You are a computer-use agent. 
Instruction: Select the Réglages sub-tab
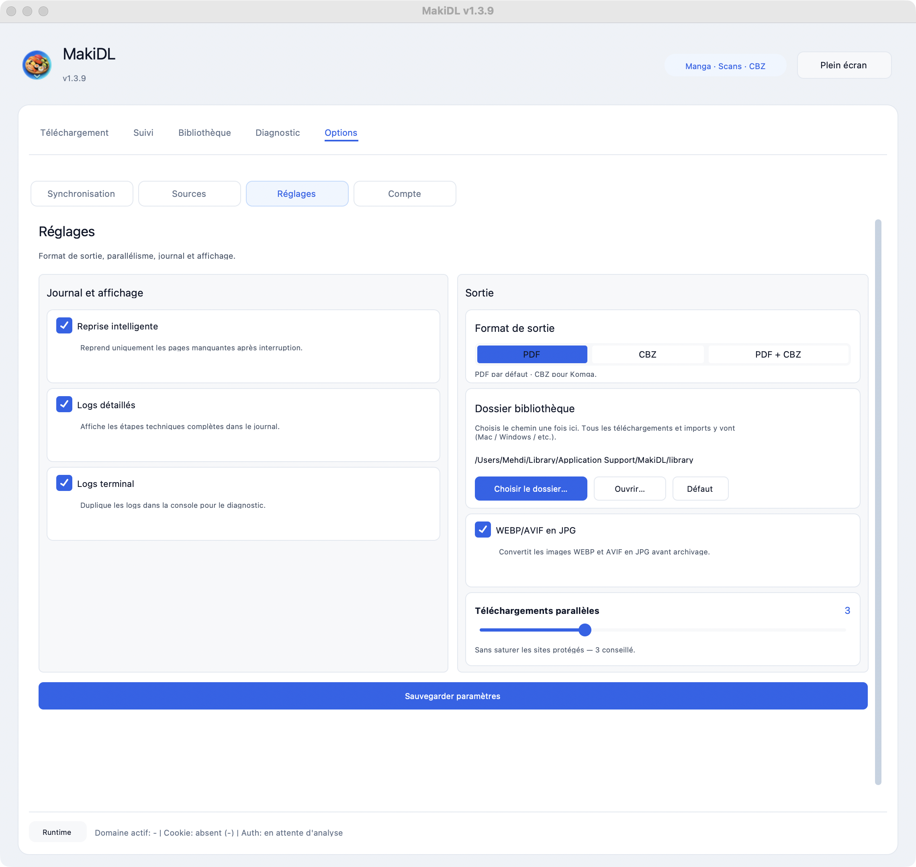[x=297, y=194]
